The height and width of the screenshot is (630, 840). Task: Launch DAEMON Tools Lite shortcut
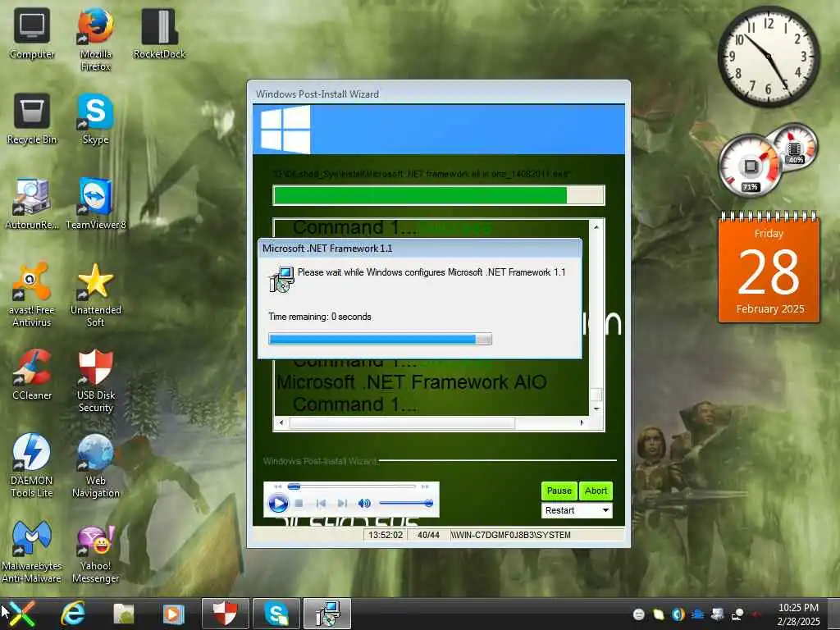click(32, 465)
